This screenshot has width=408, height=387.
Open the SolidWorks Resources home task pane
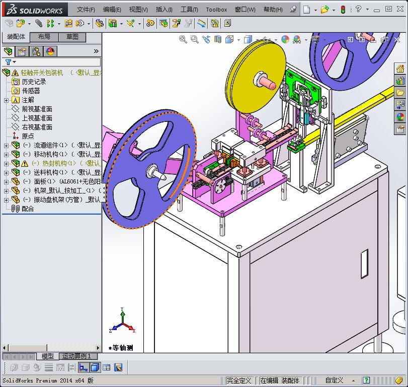click(400, 69)
